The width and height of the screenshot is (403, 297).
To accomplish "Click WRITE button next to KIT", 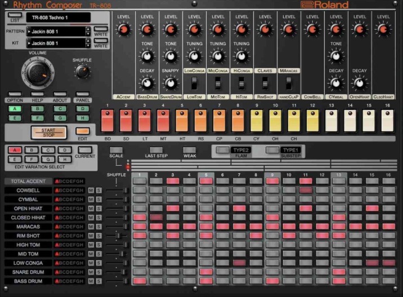I will click(101, 41).
